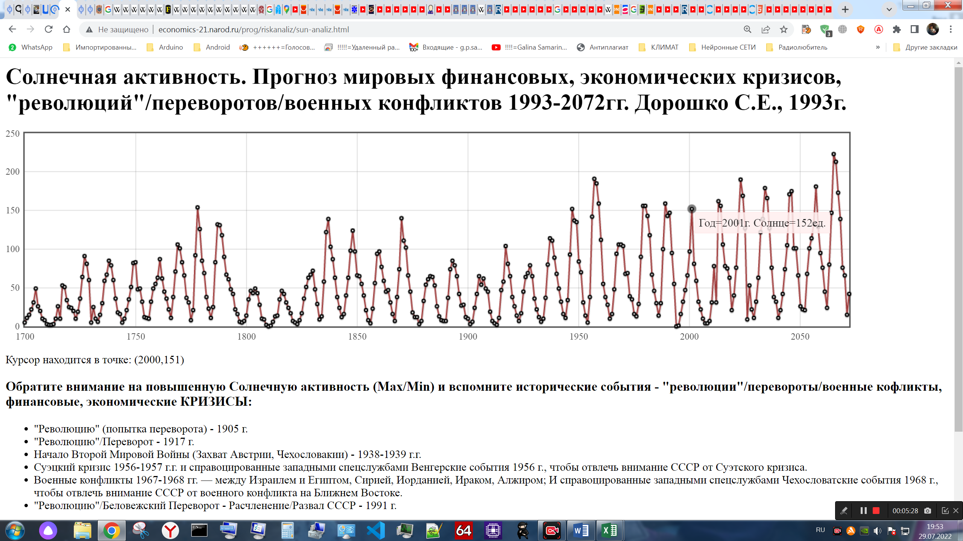Bookmark this page with the star icon
963x541 pixels.
click(x=784, y=29)
